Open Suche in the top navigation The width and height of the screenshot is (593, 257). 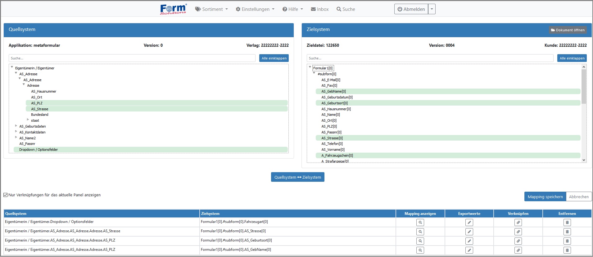(346, 9)
